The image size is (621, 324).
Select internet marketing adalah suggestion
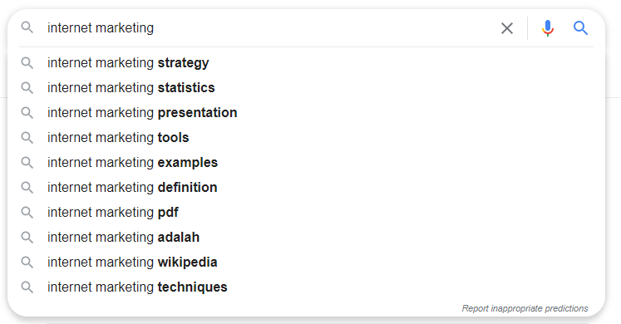(x=306, y=238)
